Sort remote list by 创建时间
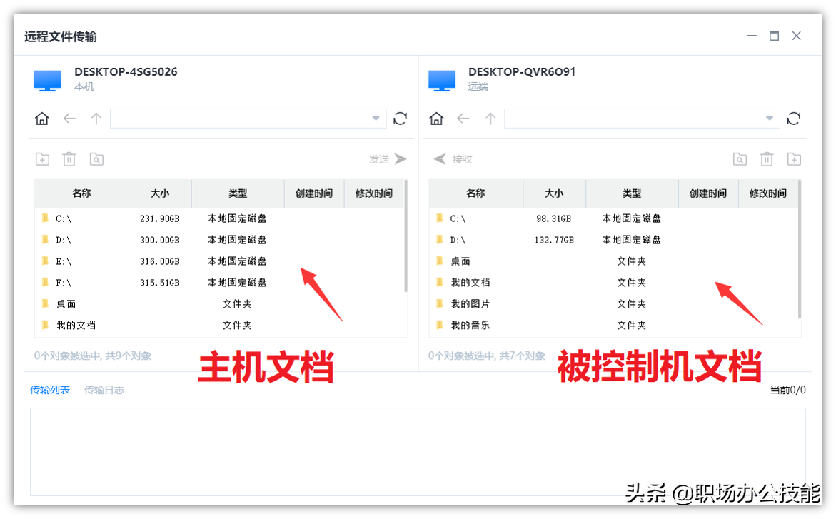The image size is (836, 519). 708,193
